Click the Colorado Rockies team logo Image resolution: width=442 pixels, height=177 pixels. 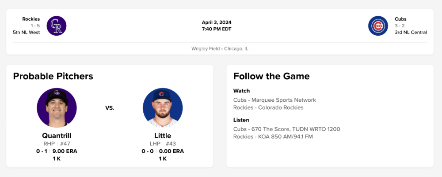(x=57, y=26)
